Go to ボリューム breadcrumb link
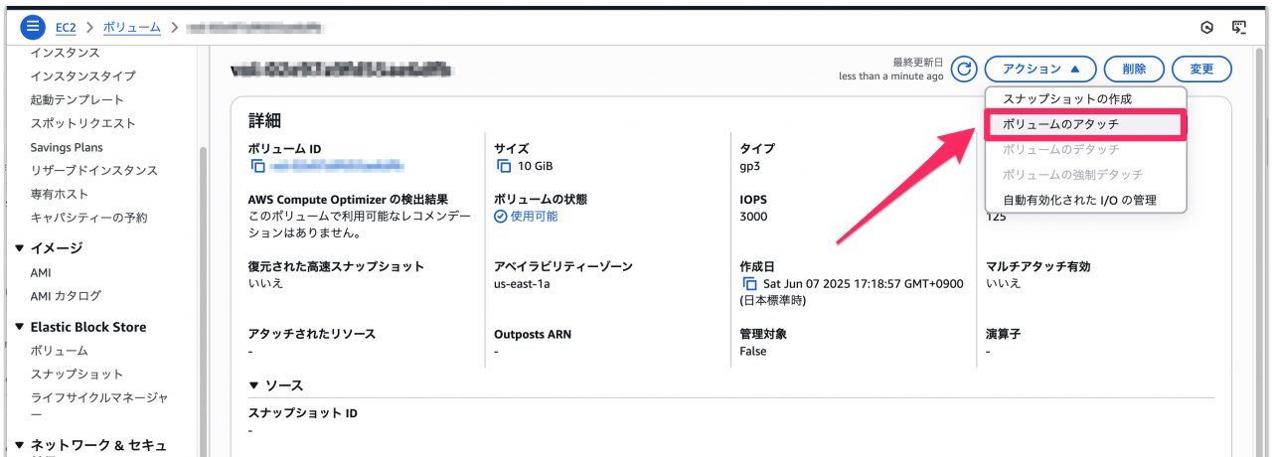 131,28
